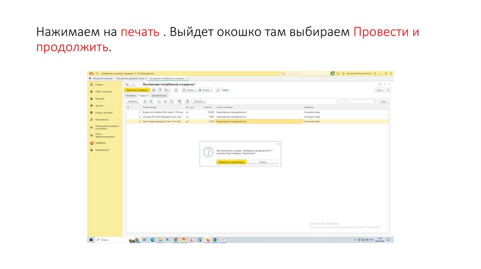
Task: Click the 1C main menu hamburger icon
Action: click(x=97, y=74)
